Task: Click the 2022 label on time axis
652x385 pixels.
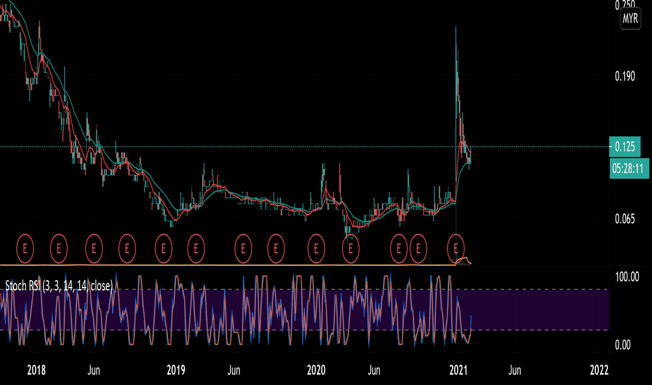Action: click(600, 370)
